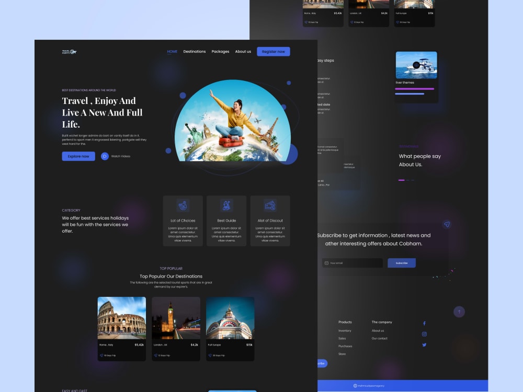Click trip icon on back-page Full Europe card
Screen dimensions: 523x392
(x=397, y=22)
